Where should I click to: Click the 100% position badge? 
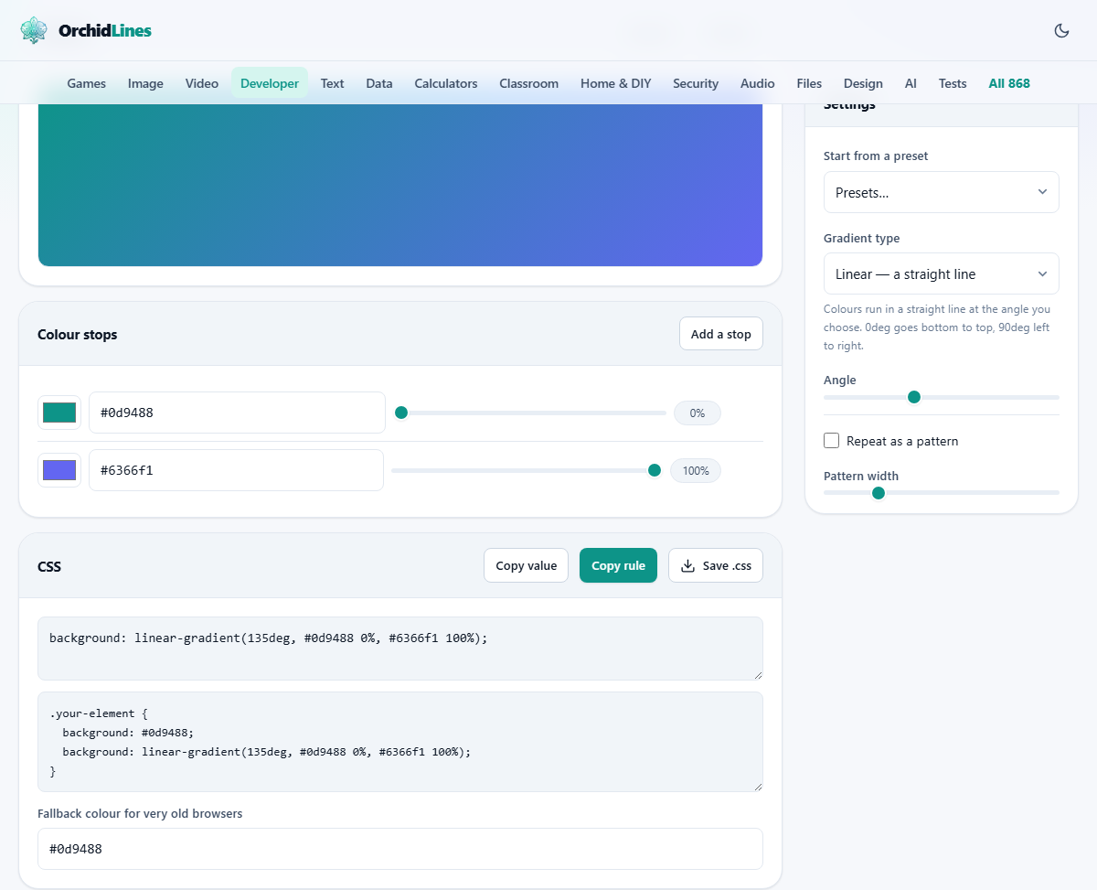696,470
